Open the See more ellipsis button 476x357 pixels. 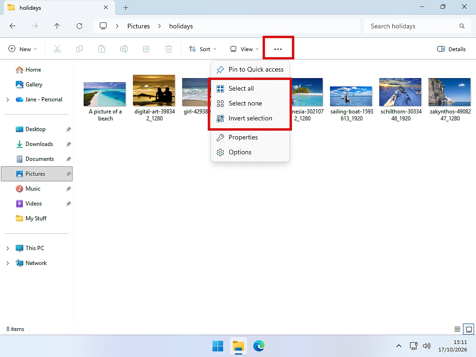278,49
